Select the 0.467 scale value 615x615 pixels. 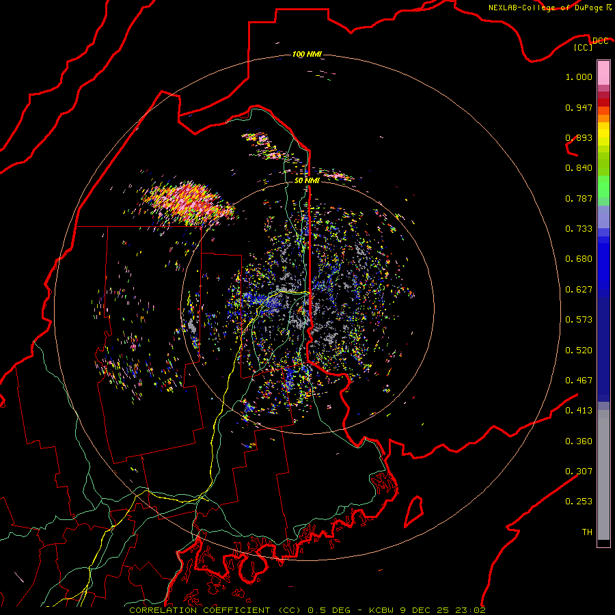click(579, 381)
